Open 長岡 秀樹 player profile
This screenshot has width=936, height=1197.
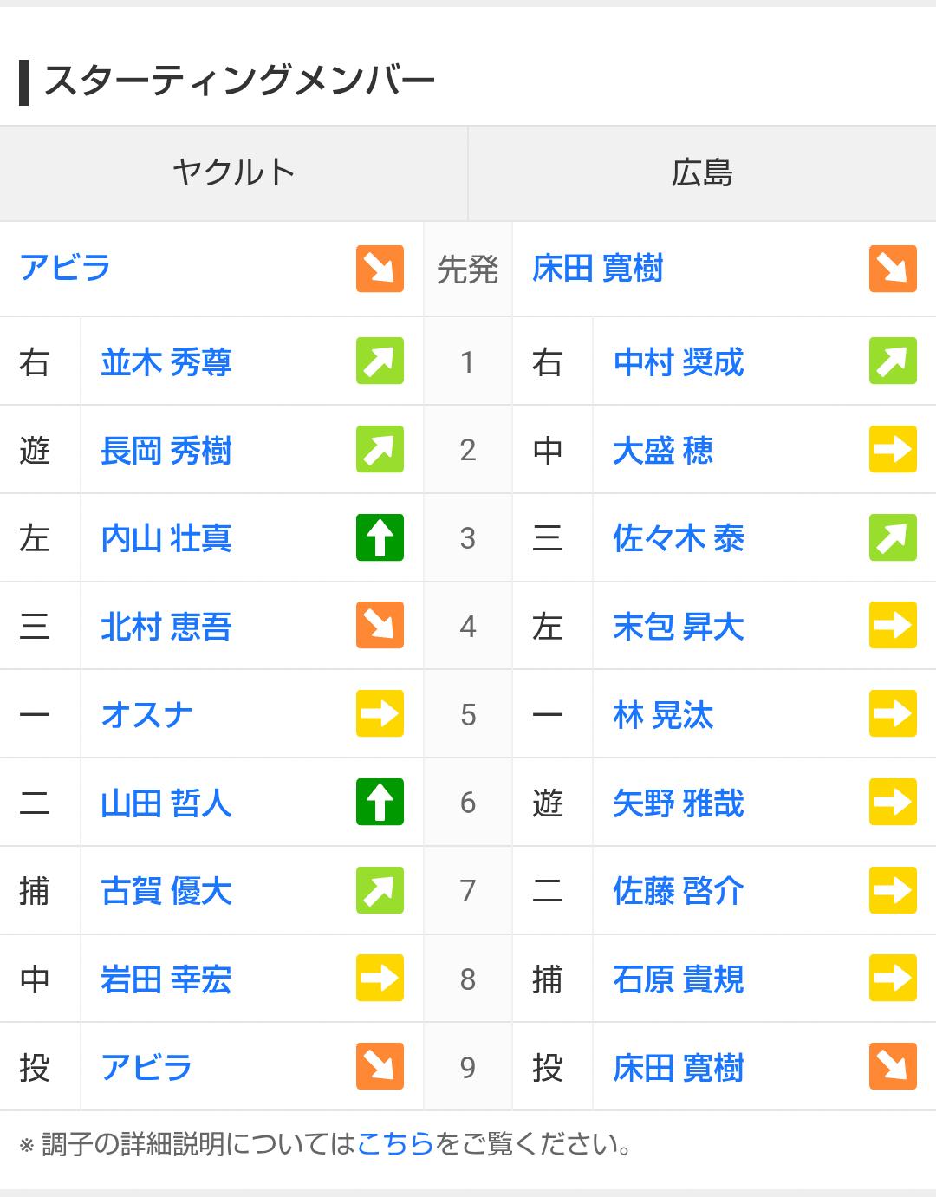(x=166, y=451)
